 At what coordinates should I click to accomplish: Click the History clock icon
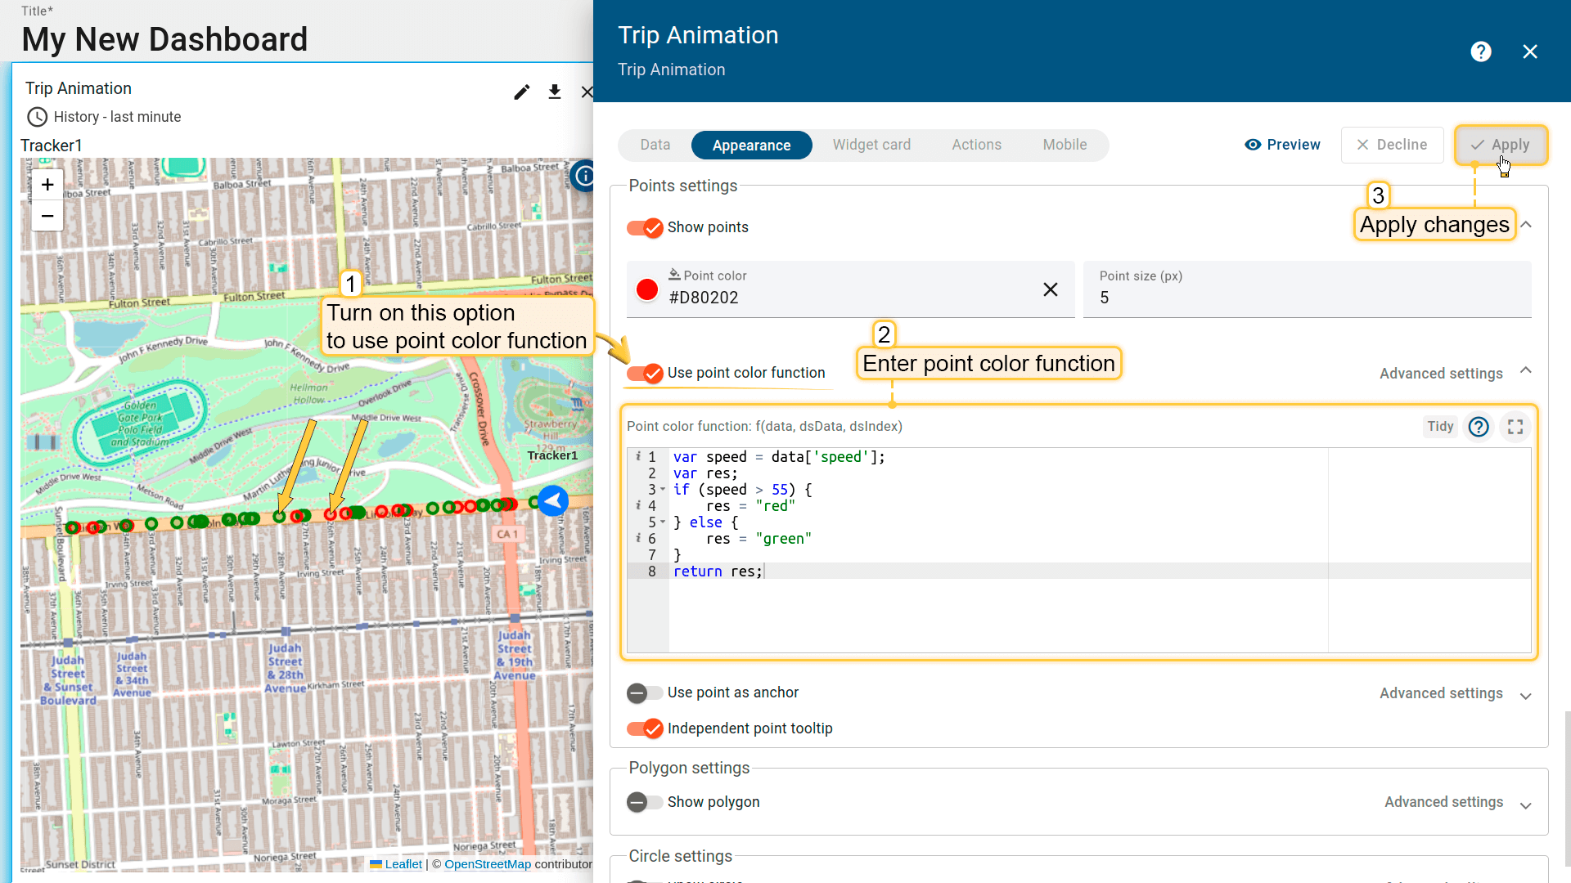tap(37, 117)
